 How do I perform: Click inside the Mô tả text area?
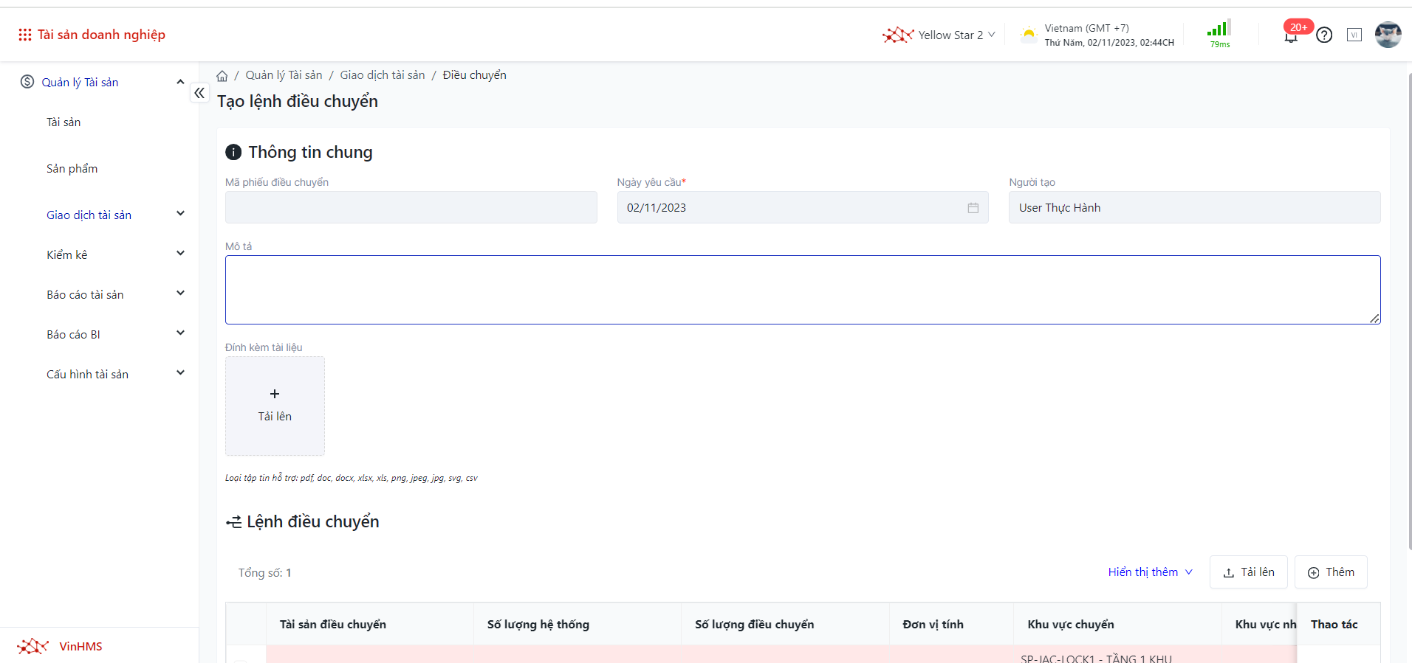[802, 290]
